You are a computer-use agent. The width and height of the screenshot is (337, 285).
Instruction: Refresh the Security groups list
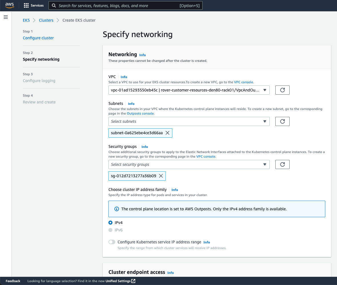pyautogui.click(x=282, y=164)
